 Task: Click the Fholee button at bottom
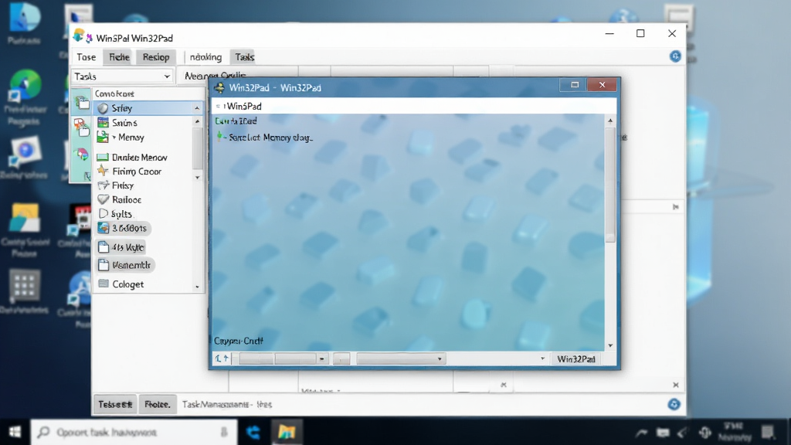158,404
